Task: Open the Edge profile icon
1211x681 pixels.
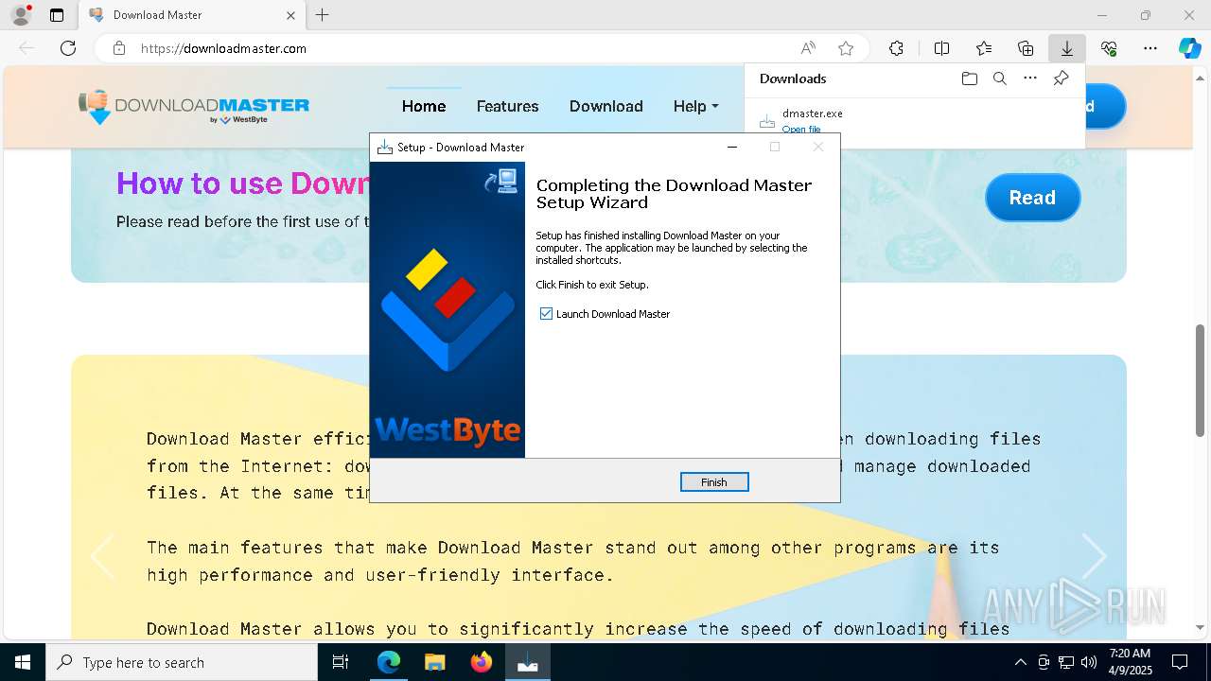Action: pos(21,15)
